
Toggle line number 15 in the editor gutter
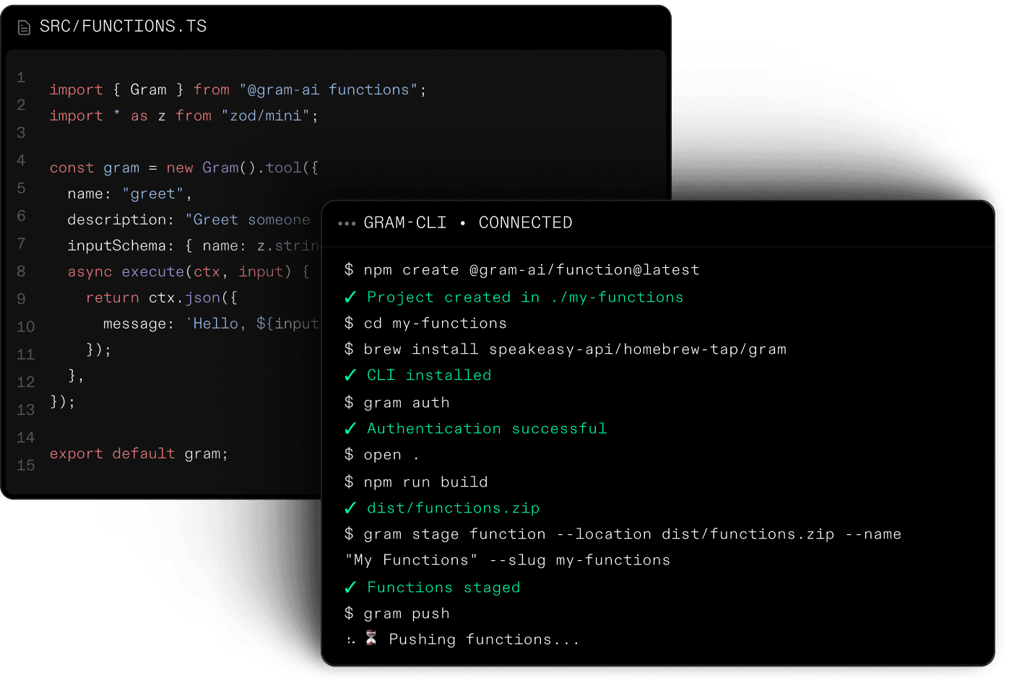[25, 466]
